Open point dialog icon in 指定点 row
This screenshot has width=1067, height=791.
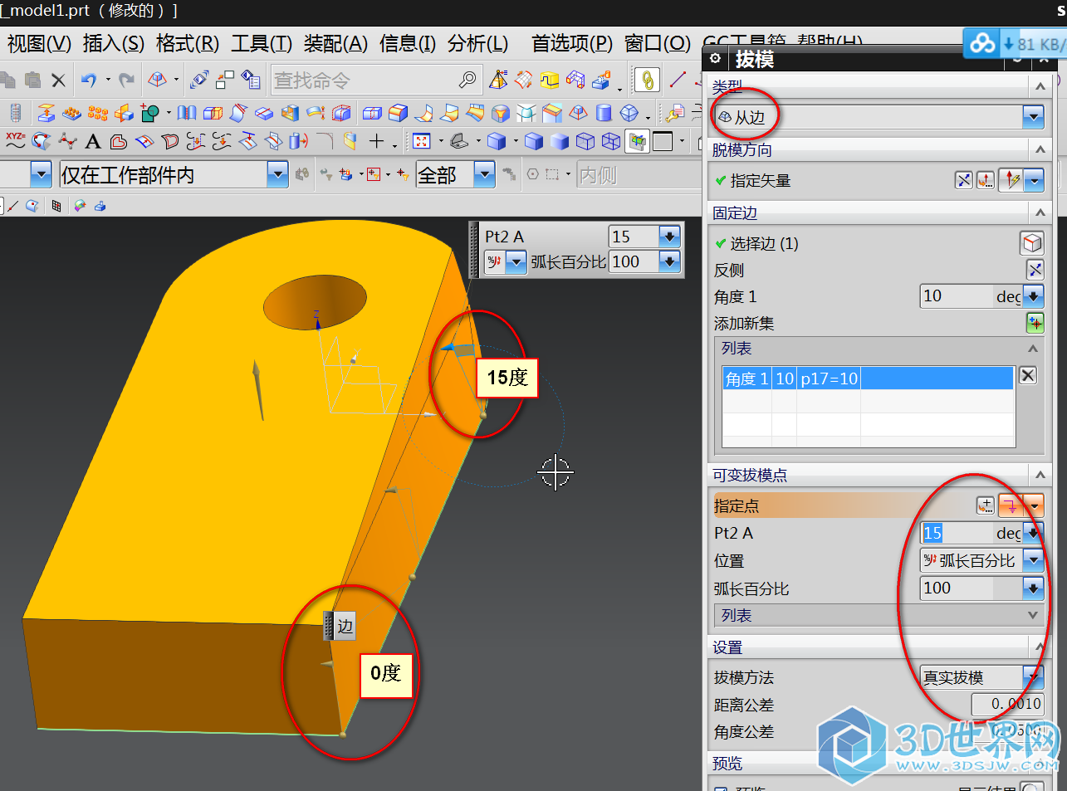coord(985,505)
